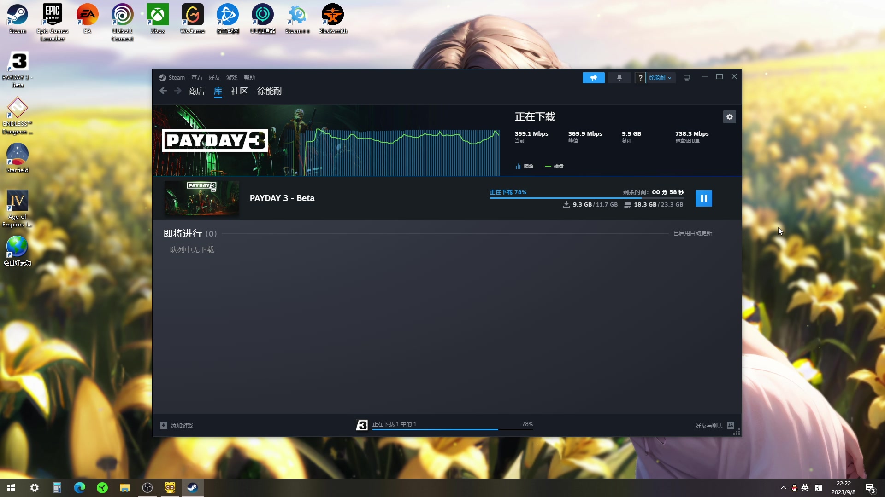Select Starfield desktop icon

click(x=18, y=158)
